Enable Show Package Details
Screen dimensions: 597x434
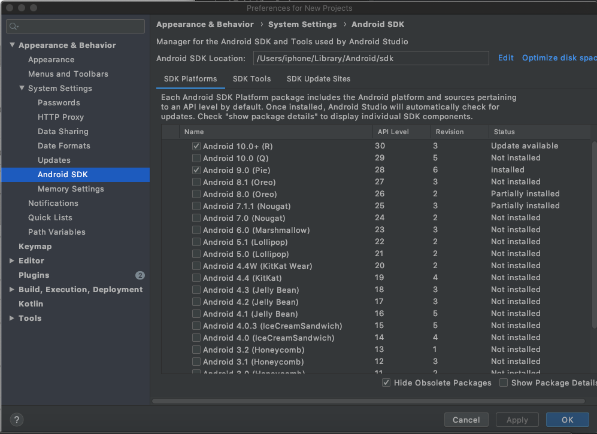[504, 383]
